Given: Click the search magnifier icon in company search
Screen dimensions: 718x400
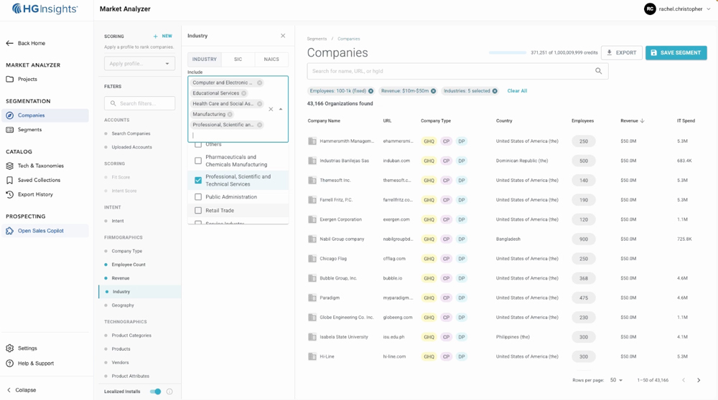Looking at the screenshot, I should tap(599, 71).
